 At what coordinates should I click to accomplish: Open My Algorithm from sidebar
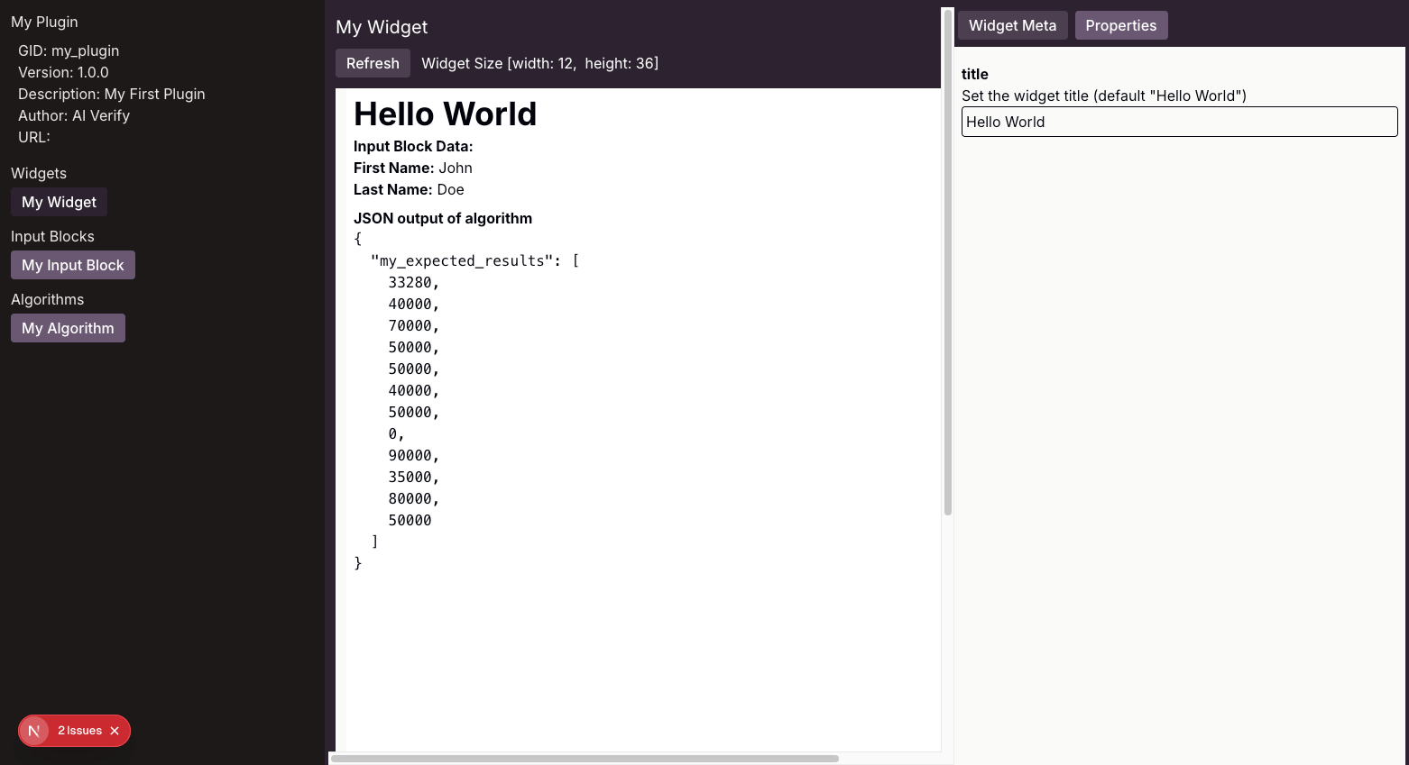click(68, 328)
